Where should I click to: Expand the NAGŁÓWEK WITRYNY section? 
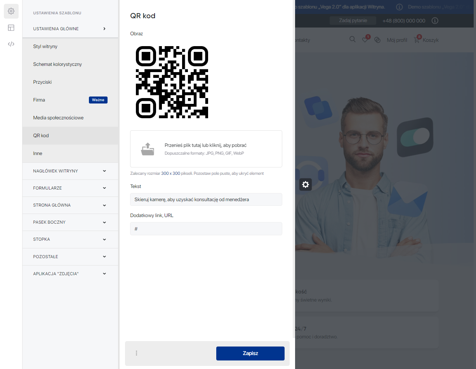click(x=104, y=171)
